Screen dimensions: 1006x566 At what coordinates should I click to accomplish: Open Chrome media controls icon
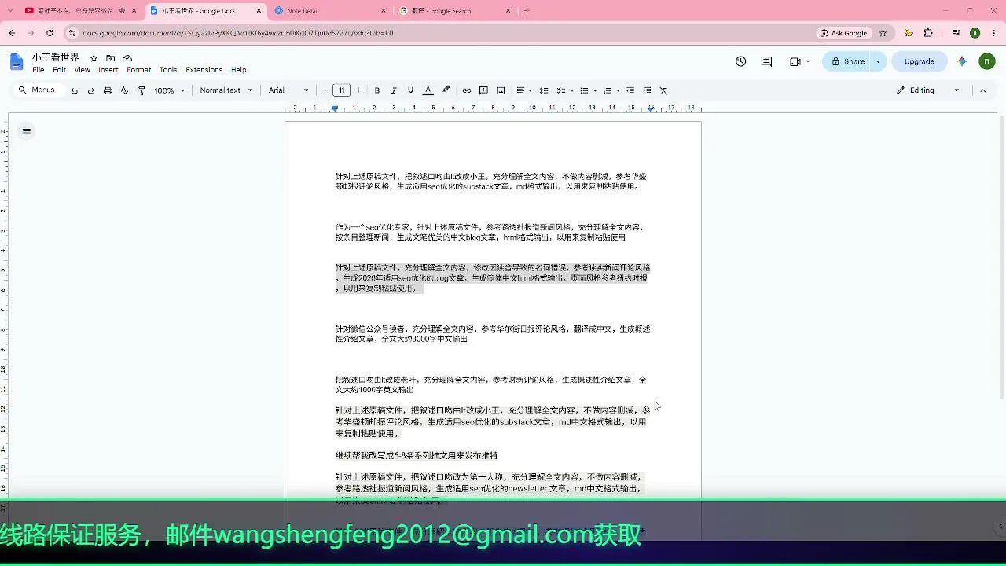tap(956, 33)
